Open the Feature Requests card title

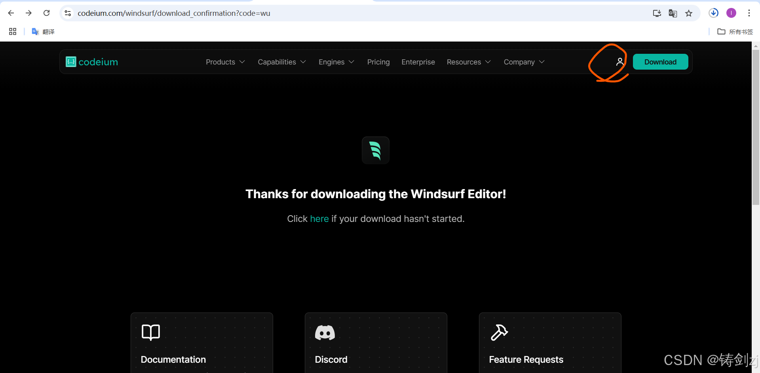pyautogui.click(x=526, y=360)
